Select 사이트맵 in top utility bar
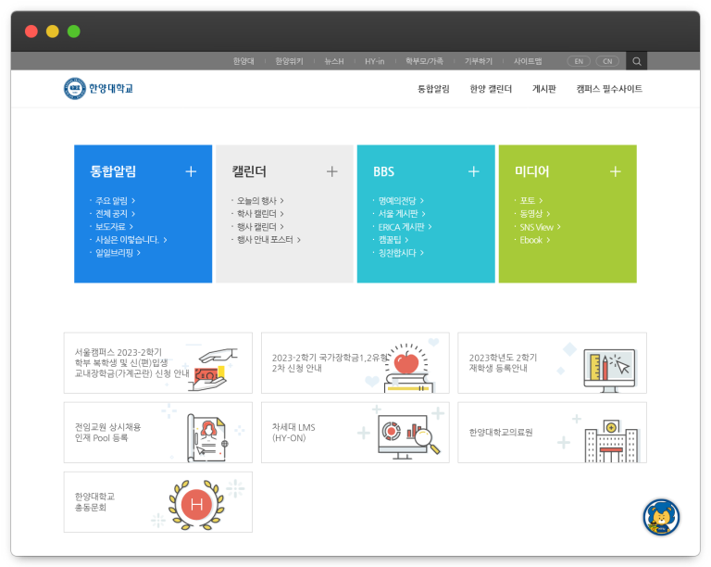The width and height of the screenshot is (711, 567). tap(528, 61)
